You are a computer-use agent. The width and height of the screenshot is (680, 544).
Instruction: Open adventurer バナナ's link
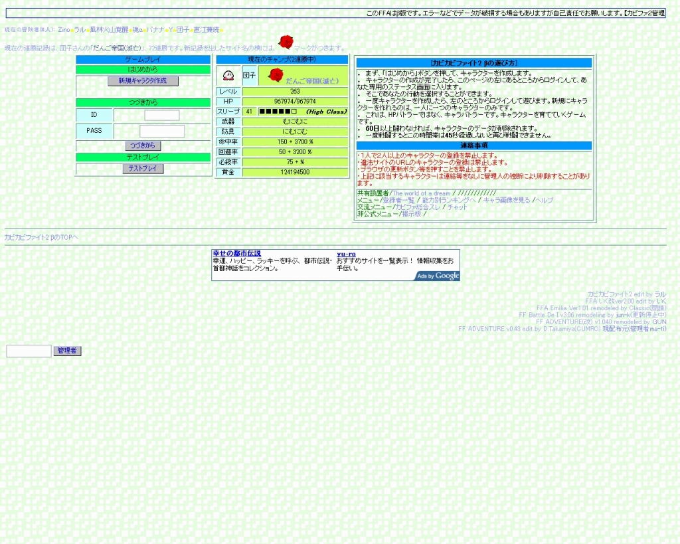[x=155, y=30]
